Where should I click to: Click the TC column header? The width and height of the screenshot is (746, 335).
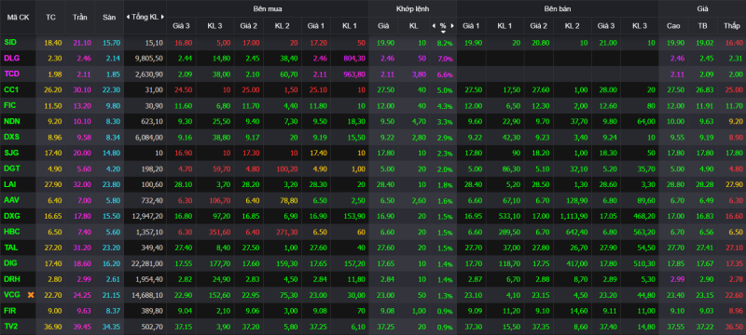[x=50, y=17]
